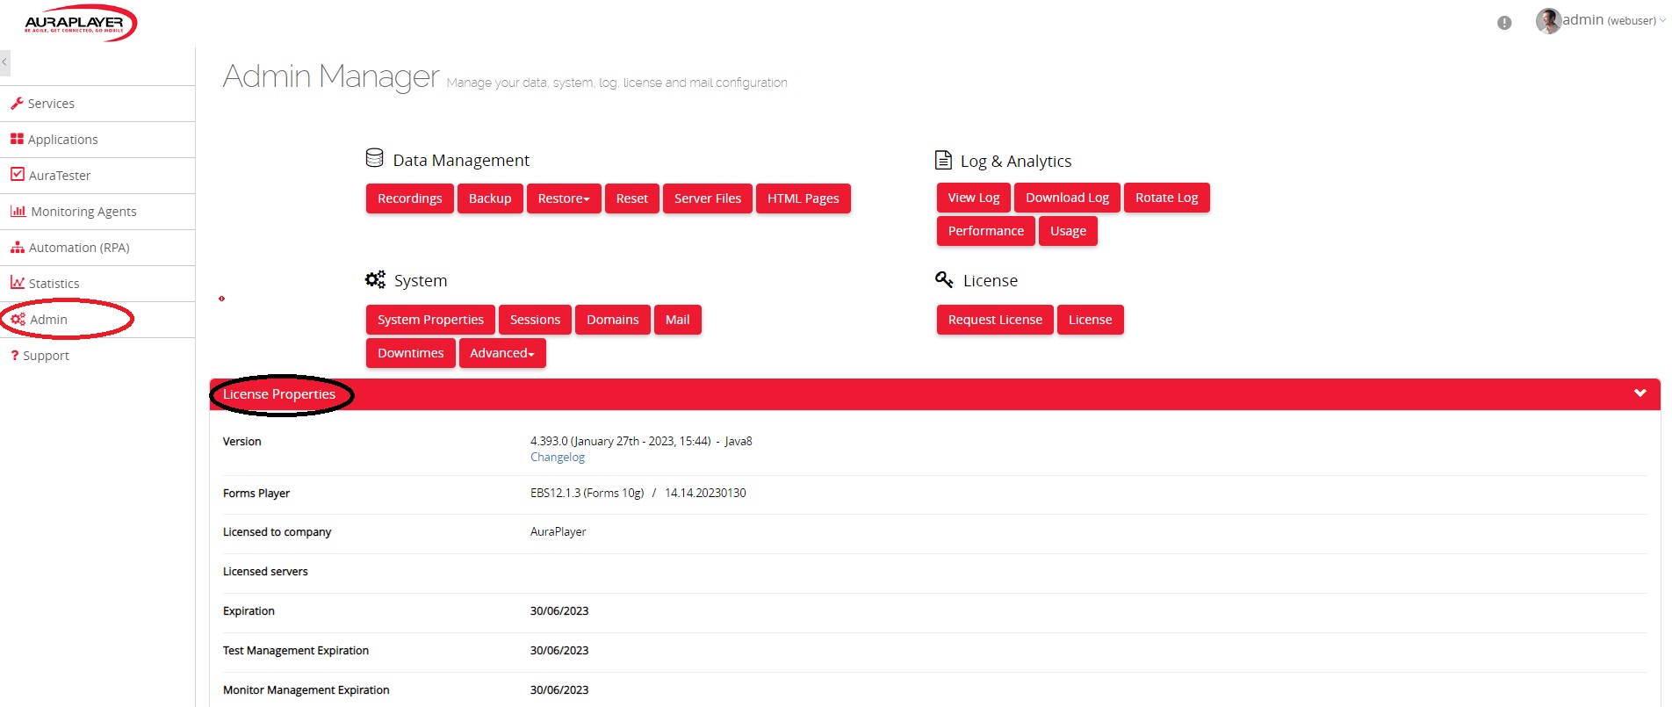Click the admin user avatar
The image size is (1672, 707).
pos(1548,21)
